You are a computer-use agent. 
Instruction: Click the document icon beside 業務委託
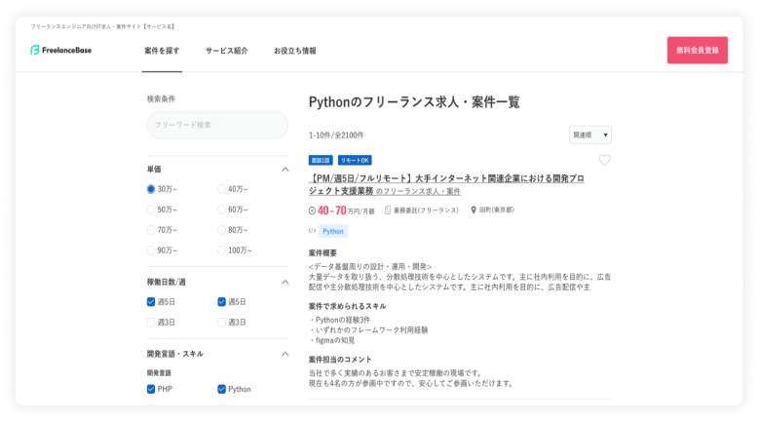(x=387, y=210)
